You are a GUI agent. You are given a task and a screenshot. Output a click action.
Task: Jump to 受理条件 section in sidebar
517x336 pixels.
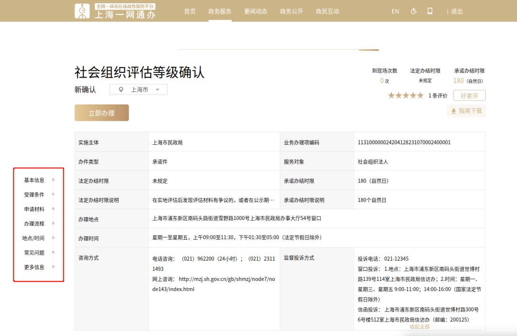[34, 195]
